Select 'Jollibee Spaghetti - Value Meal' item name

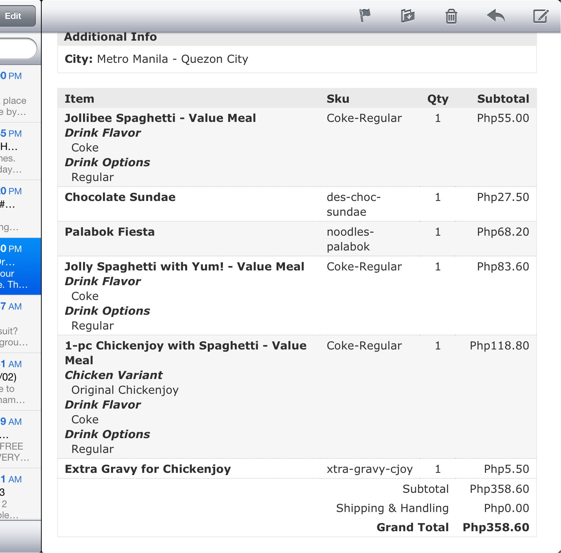pos(160,118)
